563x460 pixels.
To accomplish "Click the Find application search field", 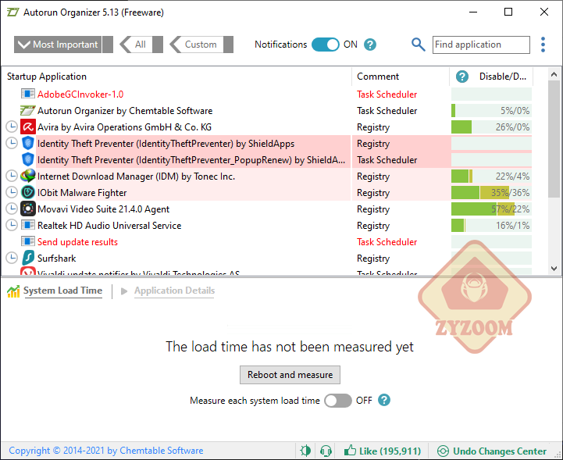I will pyautogui.click(x=481, y=45).
